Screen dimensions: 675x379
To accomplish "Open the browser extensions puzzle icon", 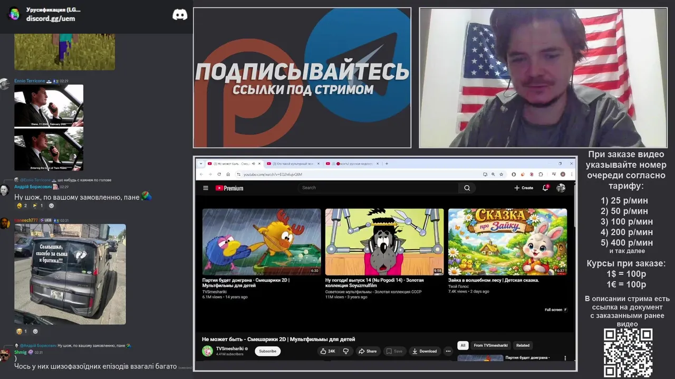I will coord(541,174).
